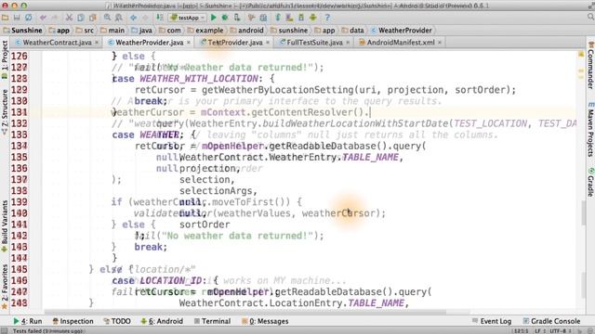
Task: Change the UTF-8 file encoding selector
Action: click(x=561, y=330)
